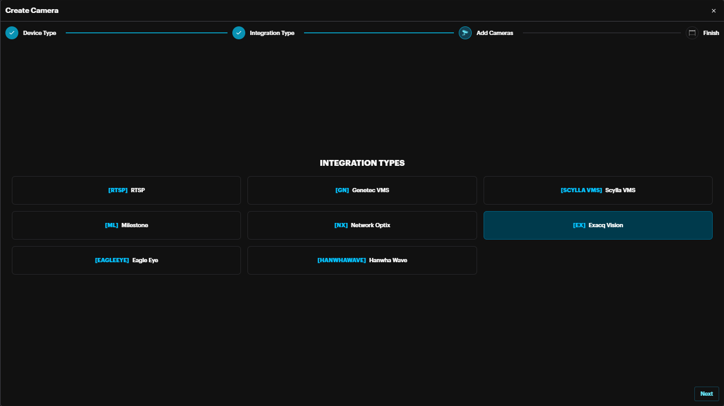Select Hanwha Wave integration type
The width and height of the screenshot is (724, 406).
[x=362, y=260]
